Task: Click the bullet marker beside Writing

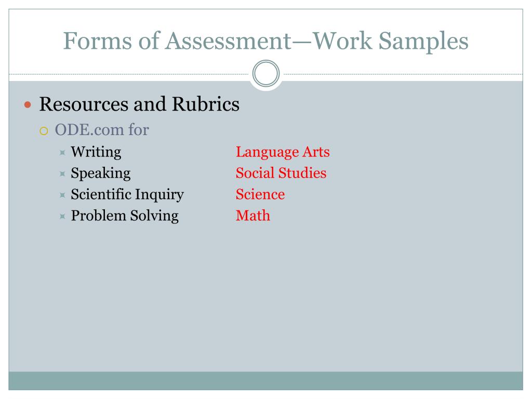Action: pyautogui.click(x=62, y=153)
